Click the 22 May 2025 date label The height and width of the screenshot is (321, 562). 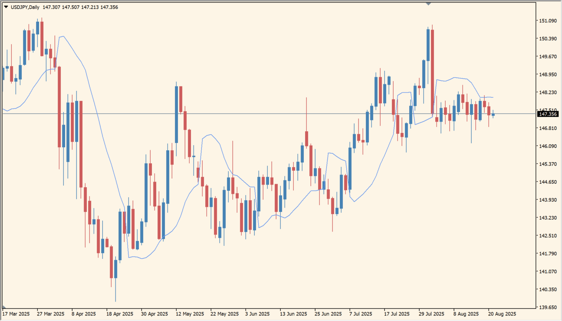coord(224,314)
